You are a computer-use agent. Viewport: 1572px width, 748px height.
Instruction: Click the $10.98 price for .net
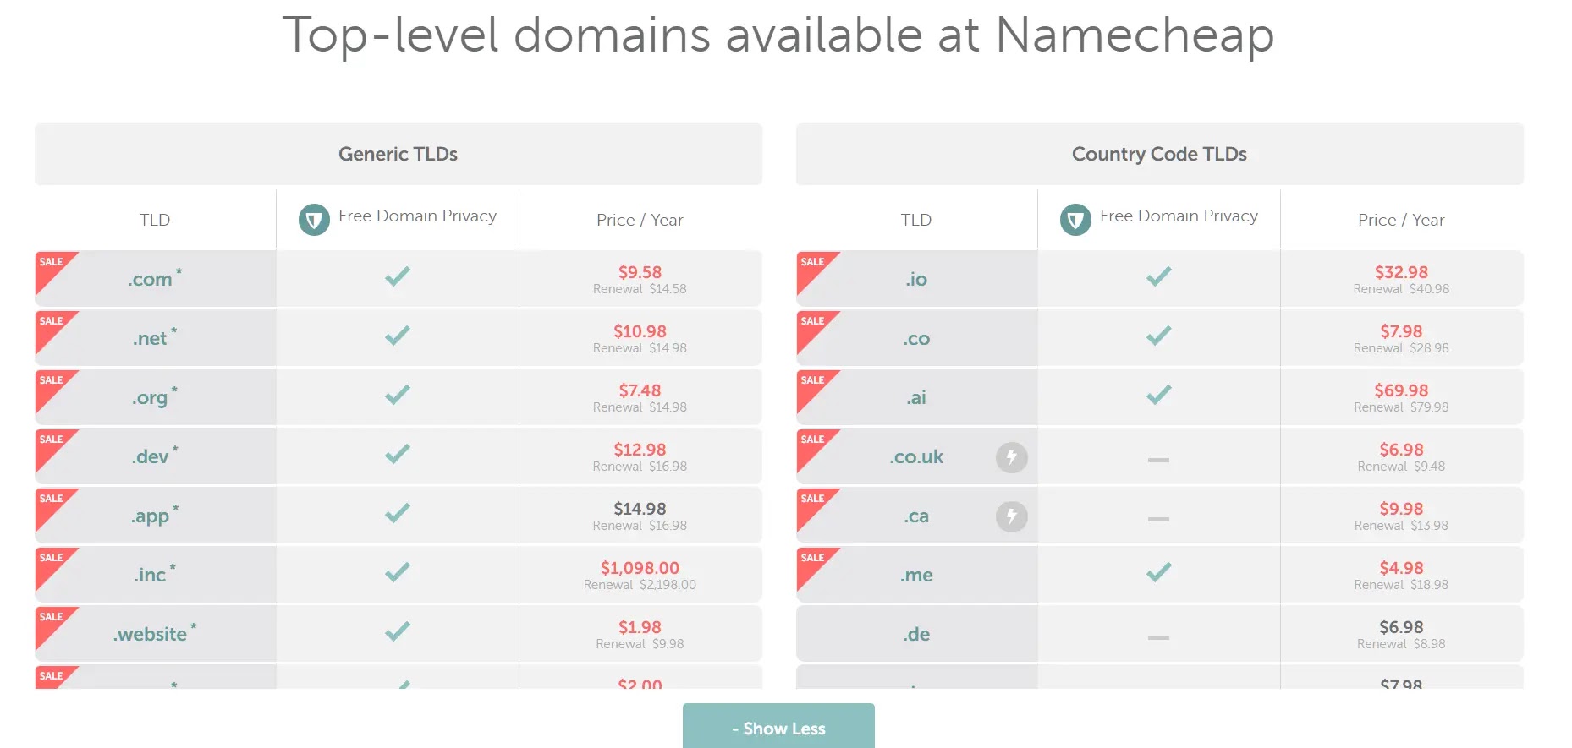click(640, 331)
